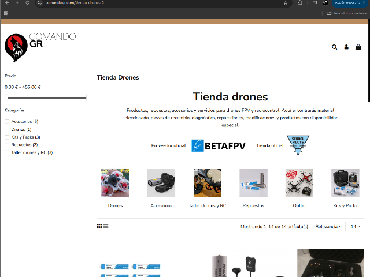The image size is (370, 277).
Task: Click the Tienda Drones breadcrumb heading
Action: [x=118, y=77]
